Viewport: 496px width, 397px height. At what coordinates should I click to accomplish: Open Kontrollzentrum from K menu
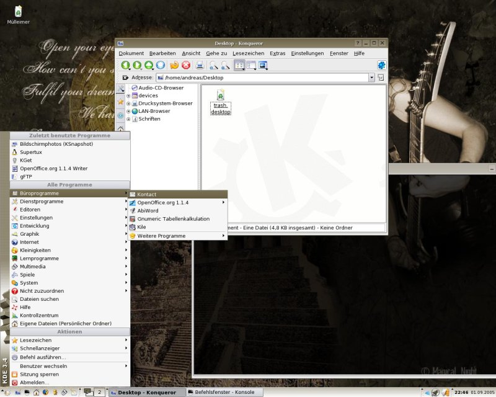pos(70,315)
